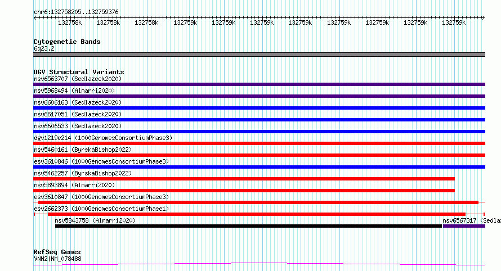Select the red bar under nsv5893894
This screenshot has width=501, height=271.
coord(244,191)
